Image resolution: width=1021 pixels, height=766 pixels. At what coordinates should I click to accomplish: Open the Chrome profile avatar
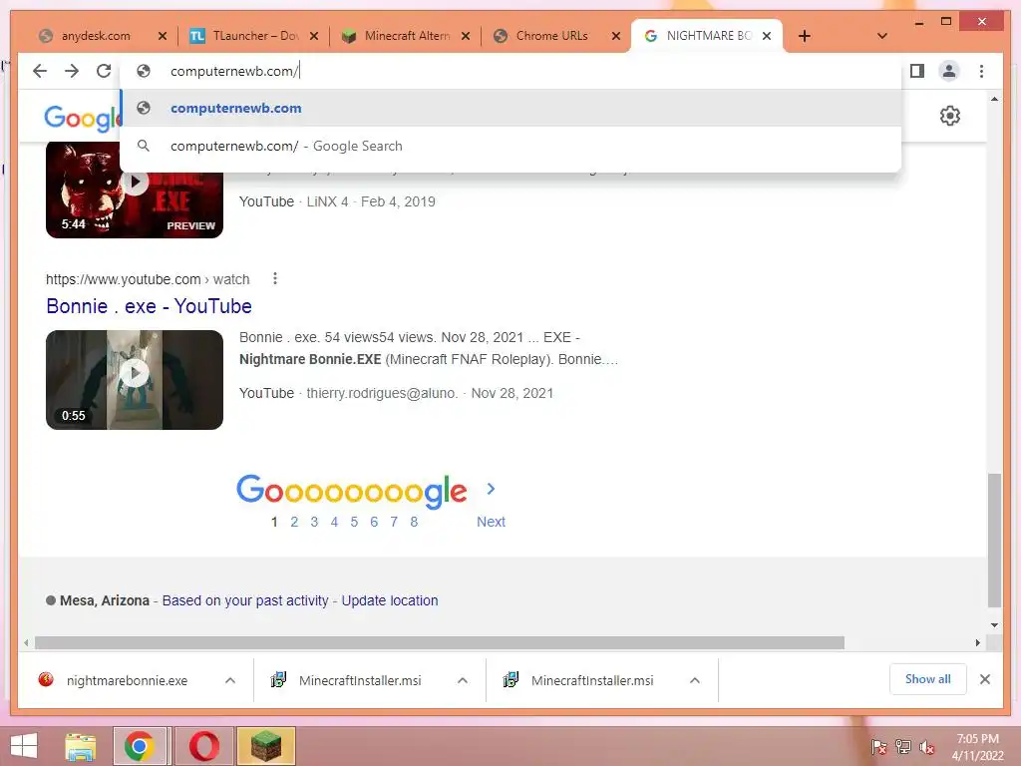949,71
